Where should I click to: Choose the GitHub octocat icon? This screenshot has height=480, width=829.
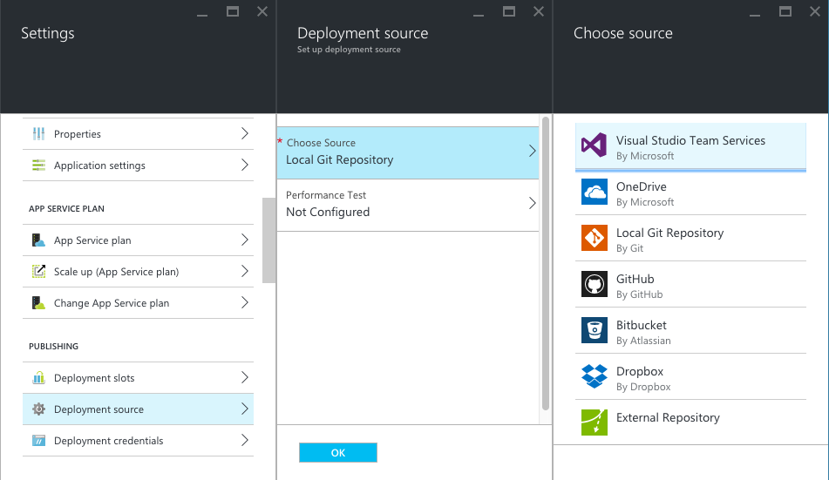point(595,284)
